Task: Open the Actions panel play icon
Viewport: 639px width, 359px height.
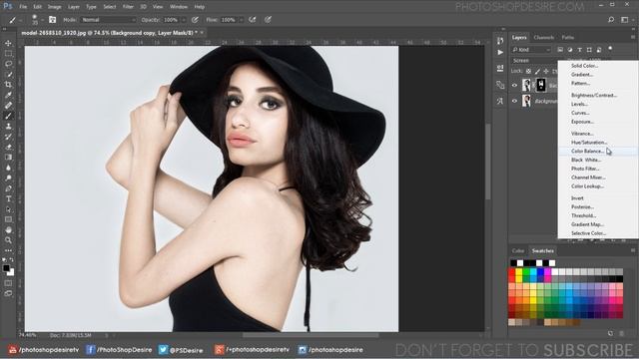Action: [500, 52]
